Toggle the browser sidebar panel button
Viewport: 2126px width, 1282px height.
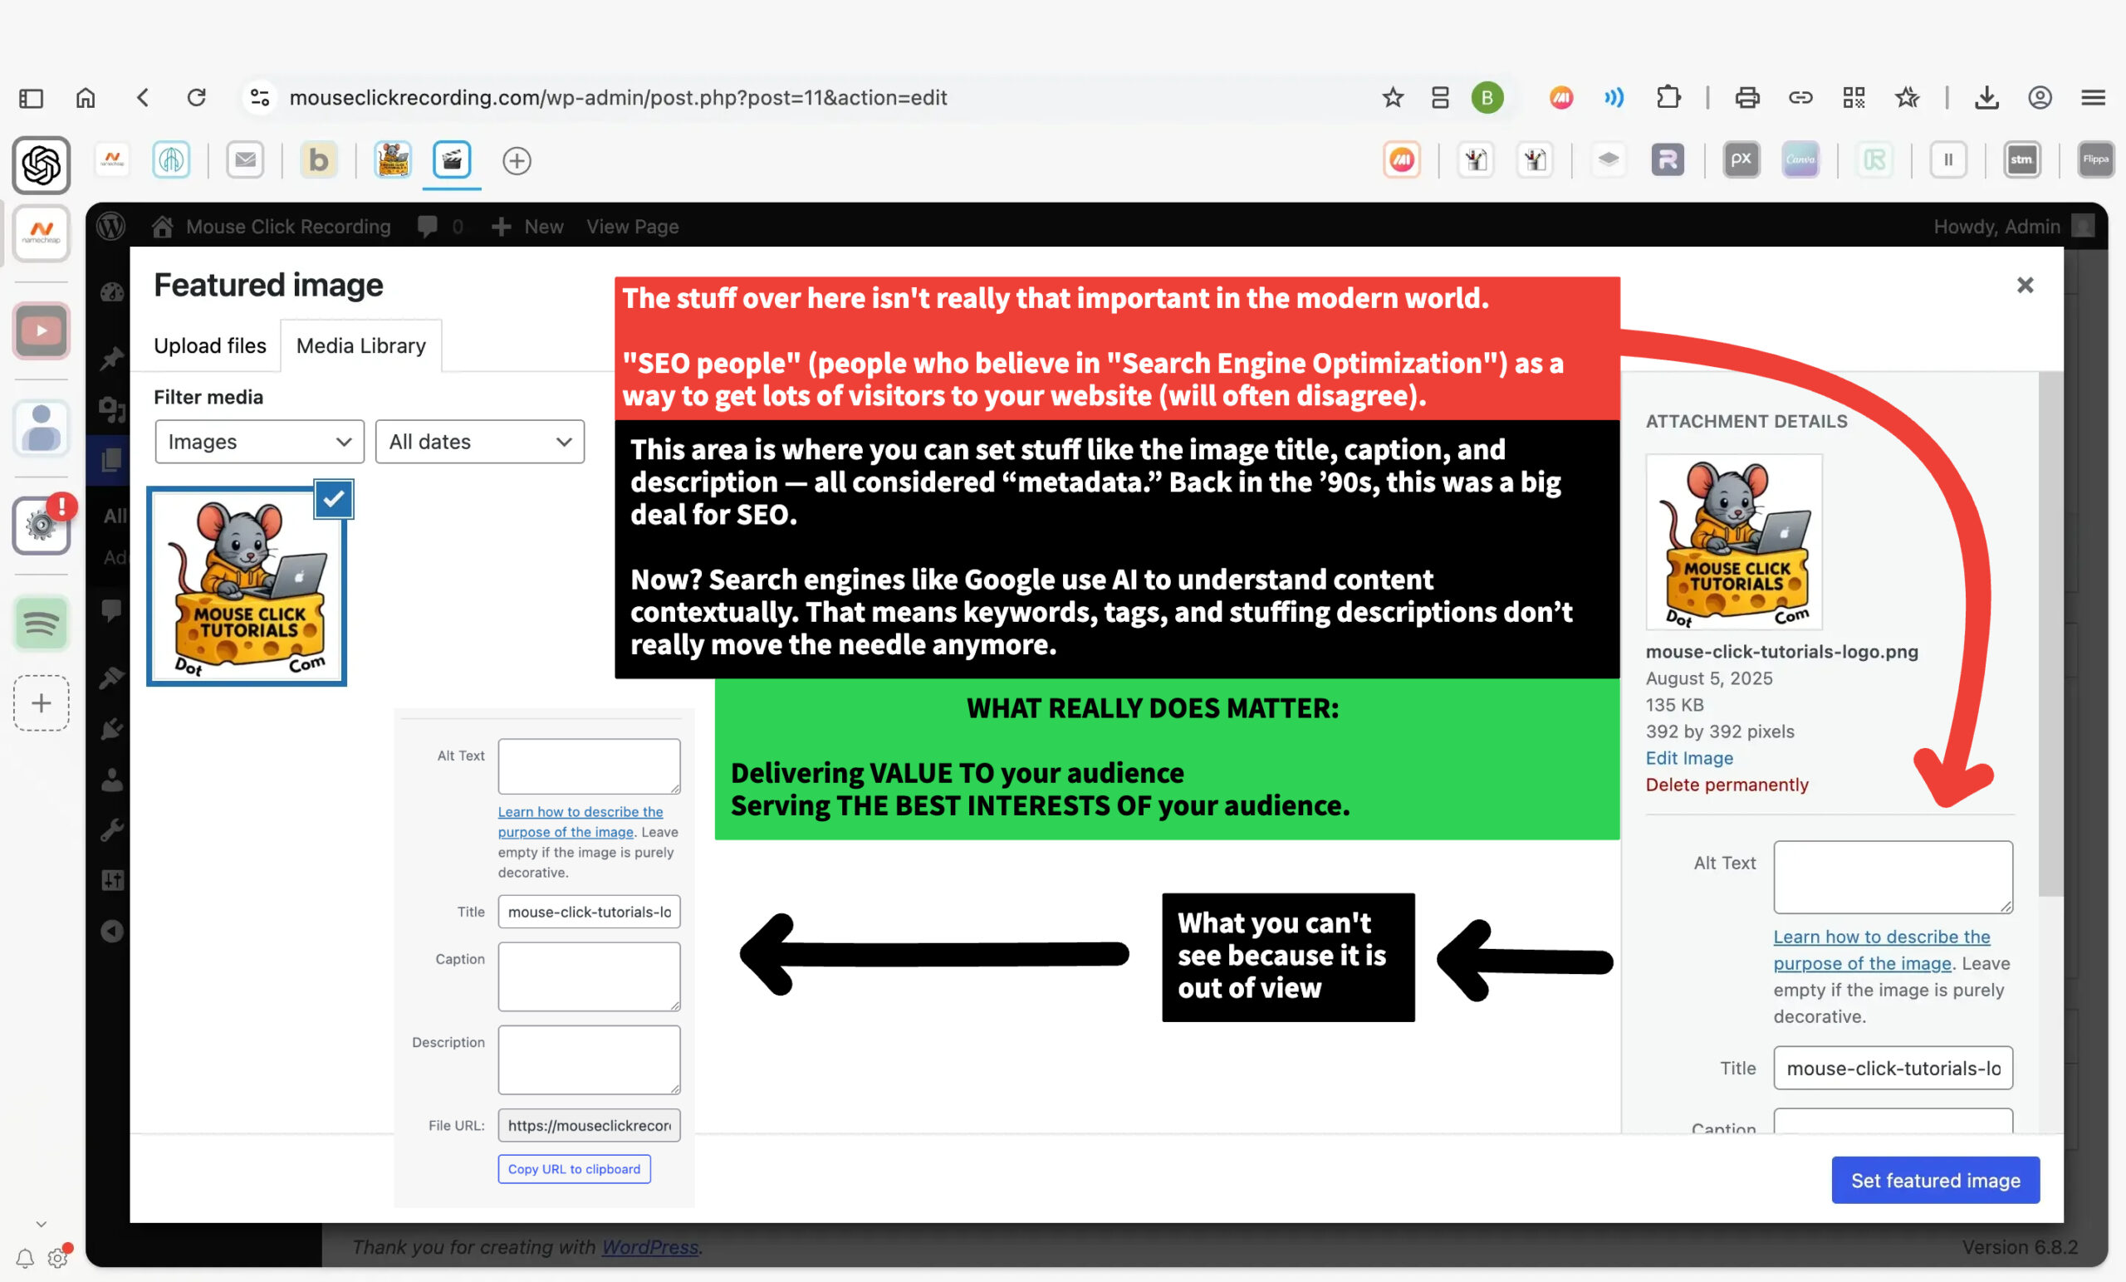pos(31,97)
